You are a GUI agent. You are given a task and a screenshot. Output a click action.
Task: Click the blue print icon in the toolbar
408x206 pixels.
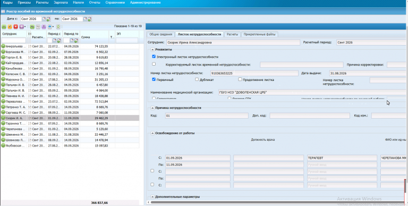click(50, 26)
